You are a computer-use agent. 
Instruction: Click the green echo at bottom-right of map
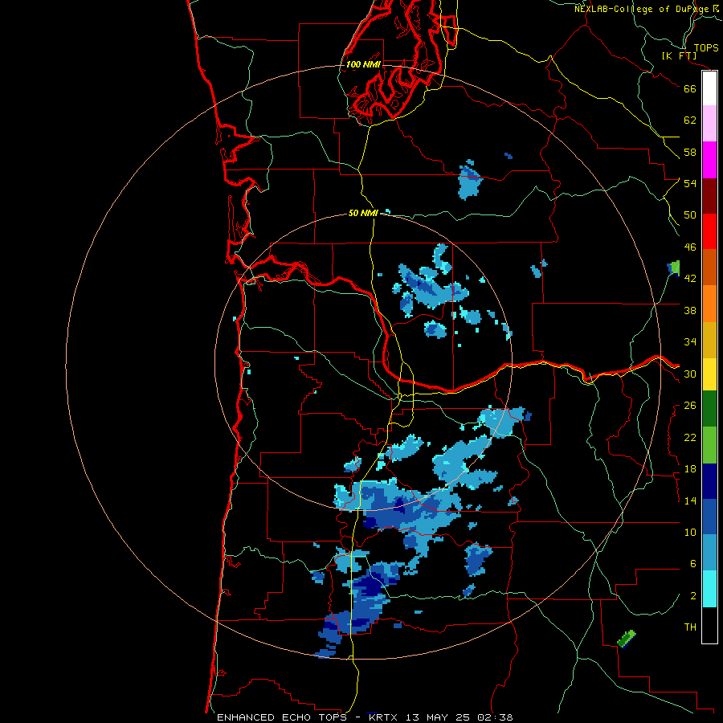(x=627, y=639)
